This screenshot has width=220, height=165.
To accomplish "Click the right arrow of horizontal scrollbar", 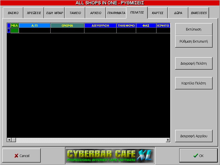I will (168, 140).
